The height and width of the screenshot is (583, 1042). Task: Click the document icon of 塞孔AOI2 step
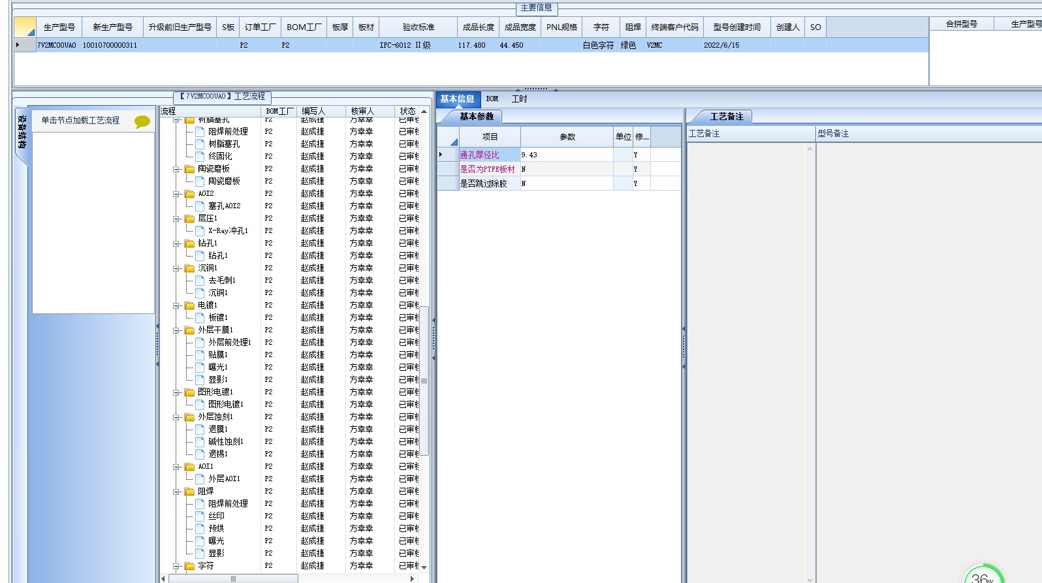click(200, 206)
